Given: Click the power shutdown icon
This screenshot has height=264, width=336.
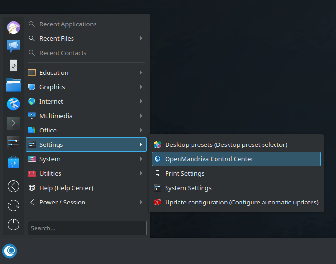Looking at the screenshot, I should 13,225.
